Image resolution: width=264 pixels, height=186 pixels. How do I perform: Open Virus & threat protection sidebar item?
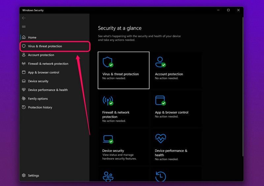[45, 46]
